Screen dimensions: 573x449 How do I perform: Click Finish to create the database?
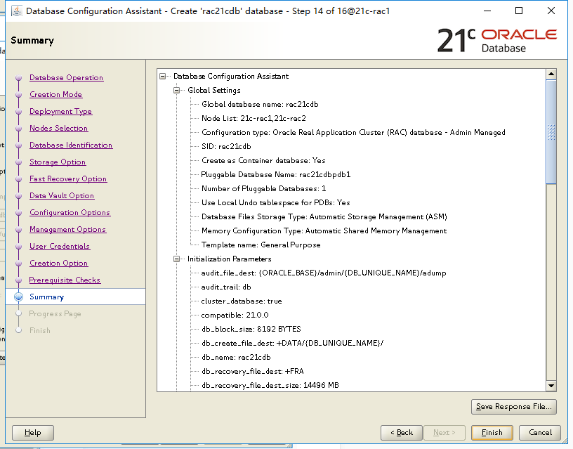492,433
